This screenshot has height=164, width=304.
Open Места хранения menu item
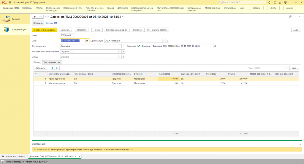[x=213, y=8]
